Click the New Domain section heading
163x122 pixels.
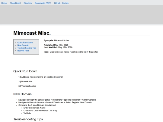(22, 94)
